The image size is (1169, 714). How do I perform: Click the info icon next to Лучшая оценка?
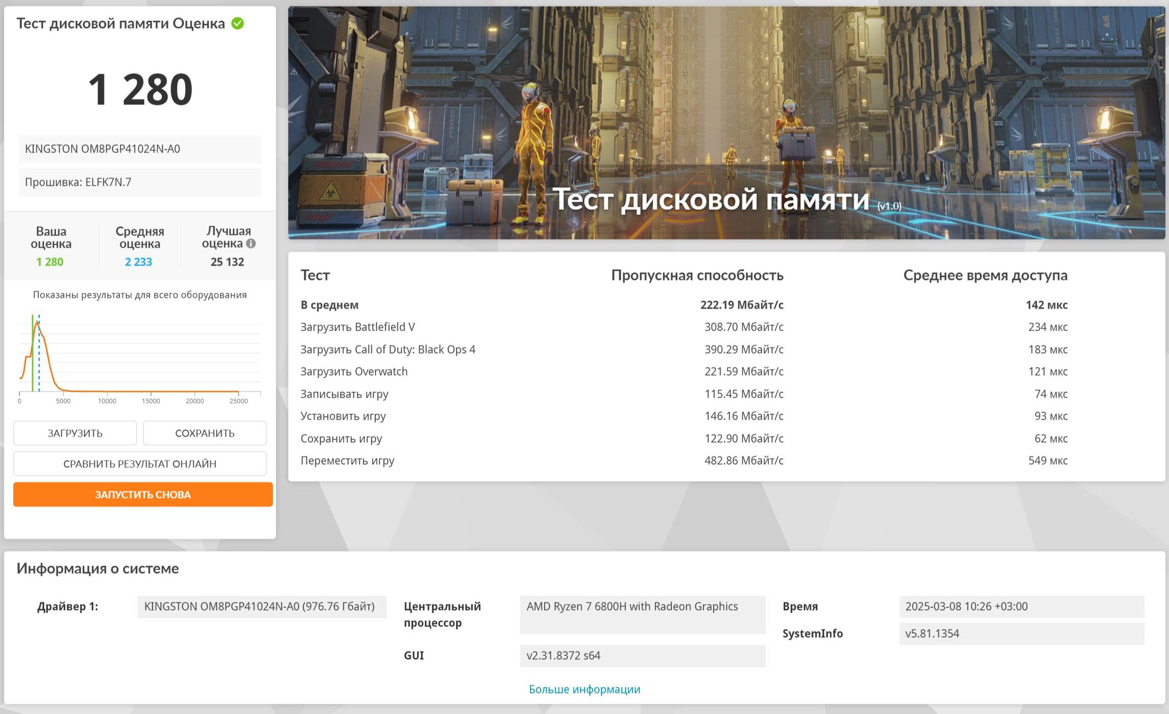pos(251,244)
